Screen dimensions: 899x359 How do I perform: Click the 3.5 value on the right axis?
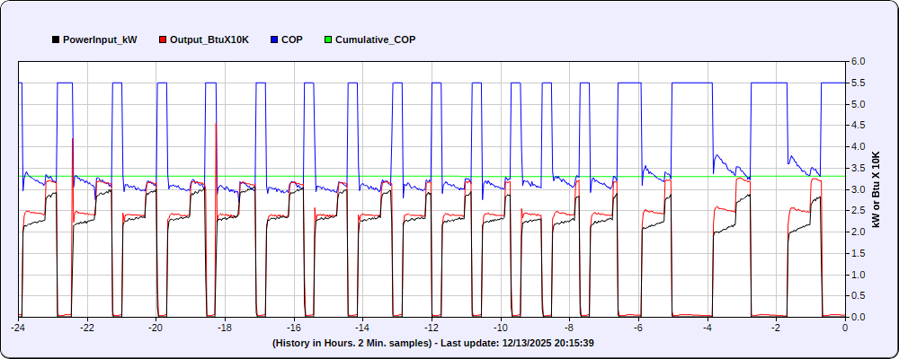click(x=858, y=168)
